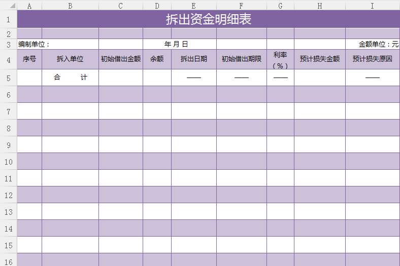Click the 合计 total cell
The width and height of the screenshot is (400, 266).
pos(70,78)
